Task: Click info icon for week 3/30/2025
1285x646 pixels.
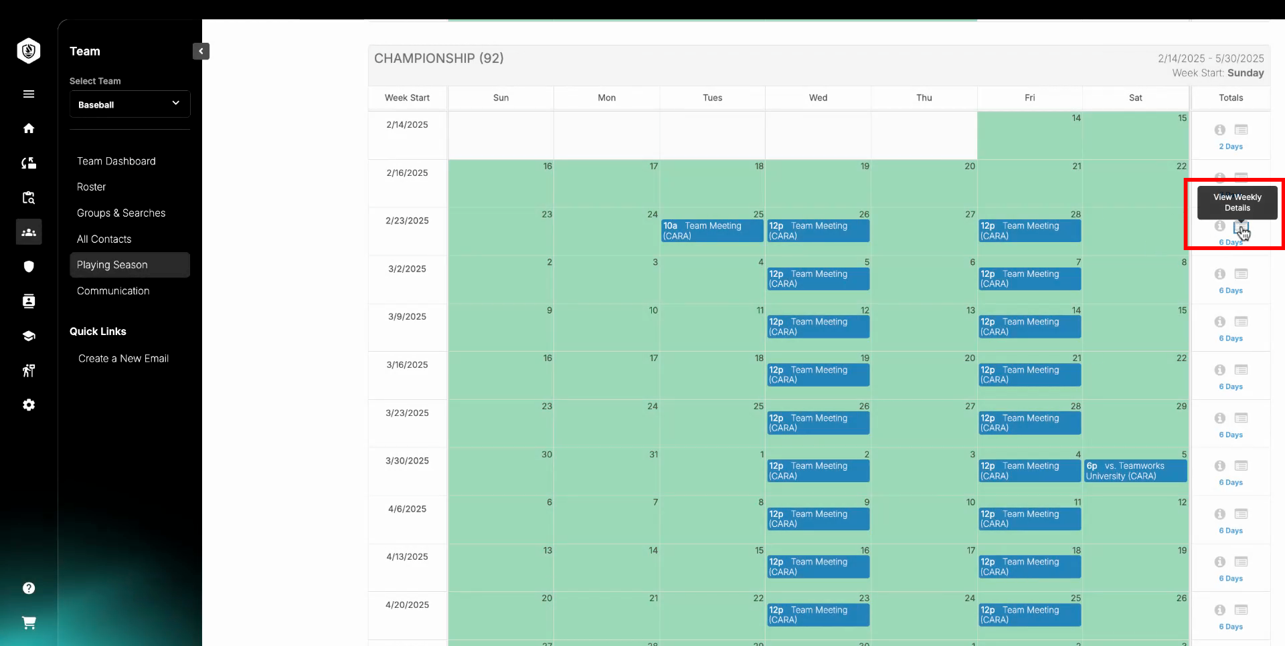Action: pos(1220,466)
